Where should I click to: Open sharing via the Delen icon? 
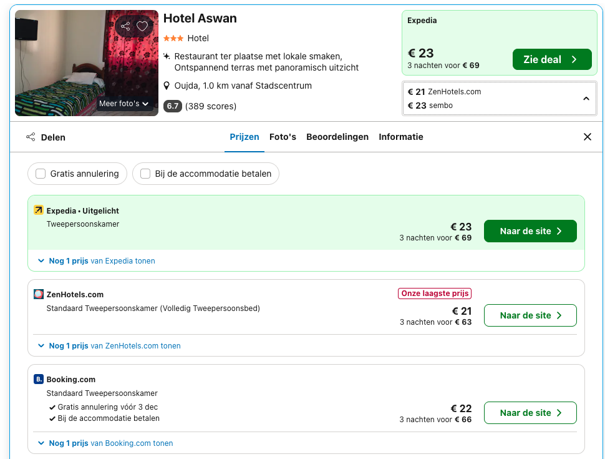(31, 137)
